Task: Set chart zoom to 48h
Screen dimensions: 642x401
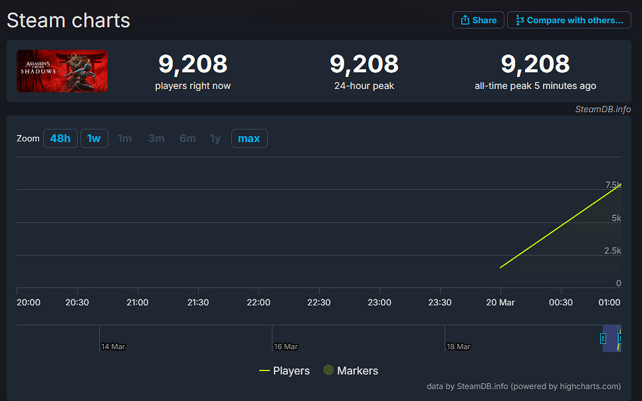Action: [x=60, y=138]
